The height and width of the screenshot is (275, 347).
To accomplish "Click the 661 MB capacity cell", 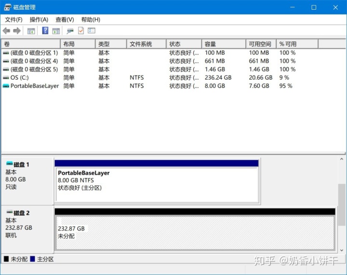I will pos(214,61).
